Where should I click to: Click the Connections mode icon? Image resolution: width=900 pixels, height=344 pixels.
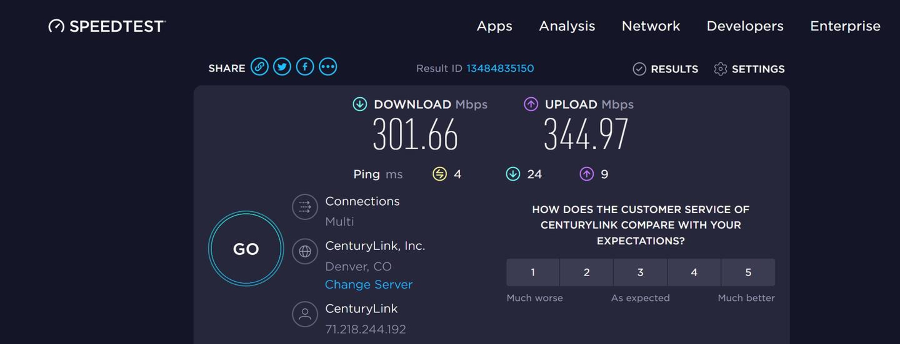point(305,207)
